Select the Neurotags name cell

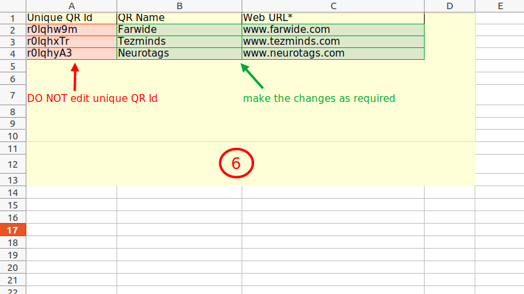tap(179, 53)
